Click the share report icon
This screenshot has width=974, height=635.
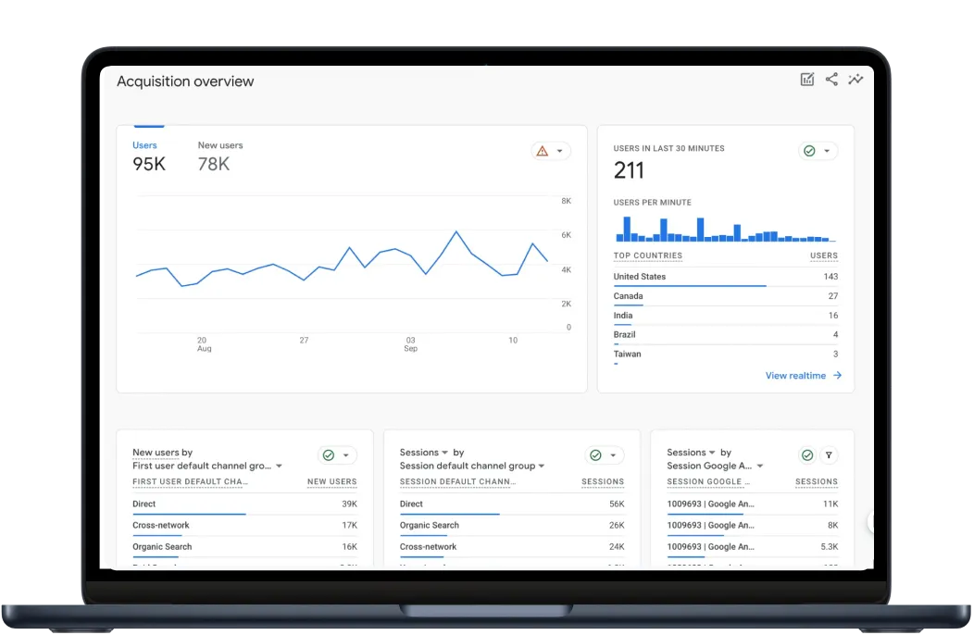831,79
